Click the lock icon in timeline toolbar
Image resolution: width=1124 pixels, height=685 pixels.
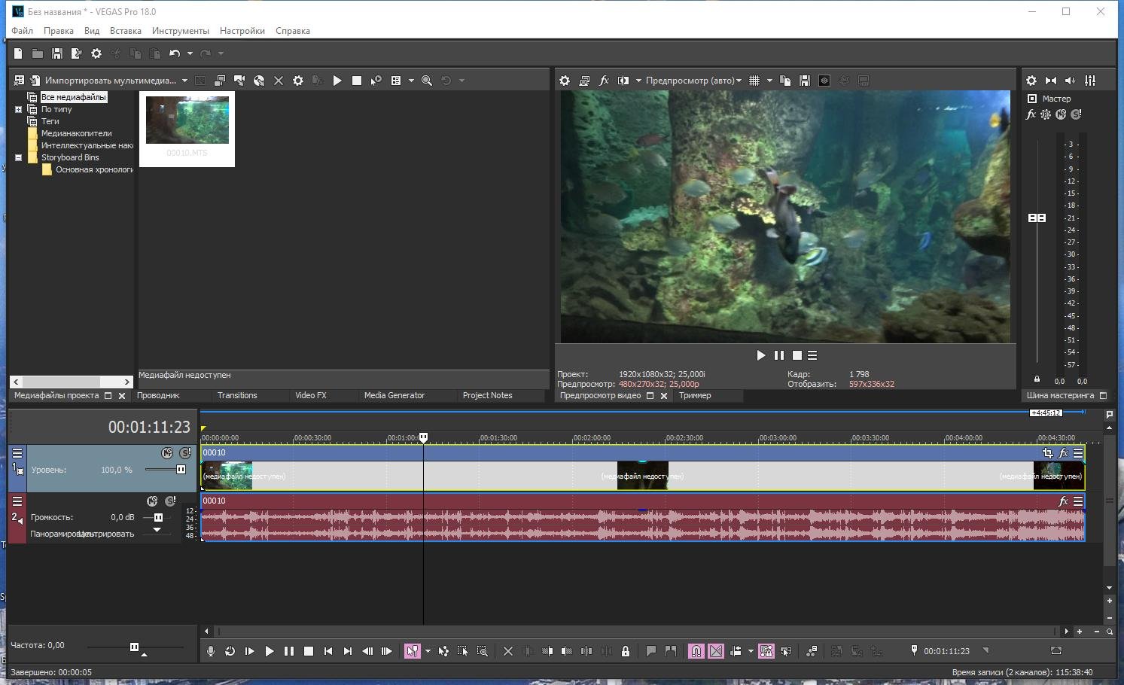[625, 651]
